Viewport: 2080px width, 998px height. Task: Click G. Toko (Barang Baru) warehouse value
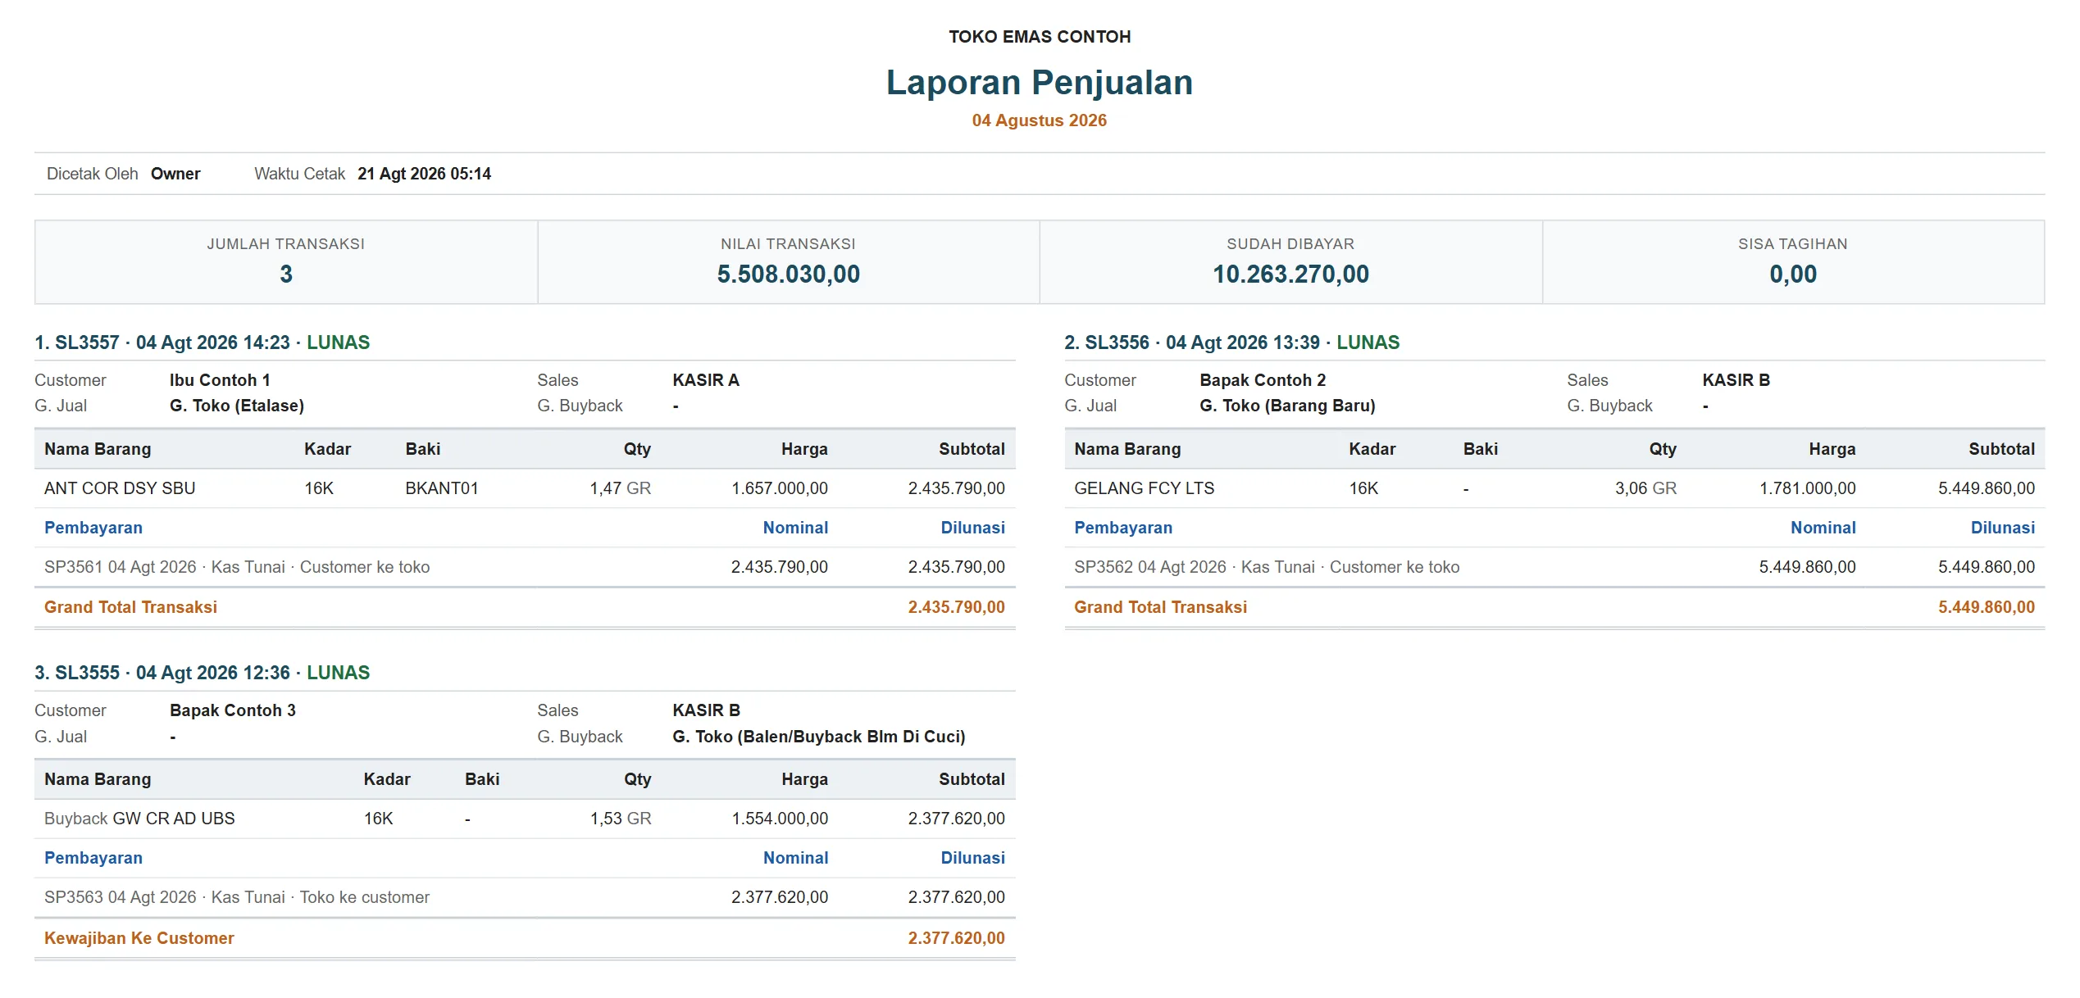point(1287,406)
